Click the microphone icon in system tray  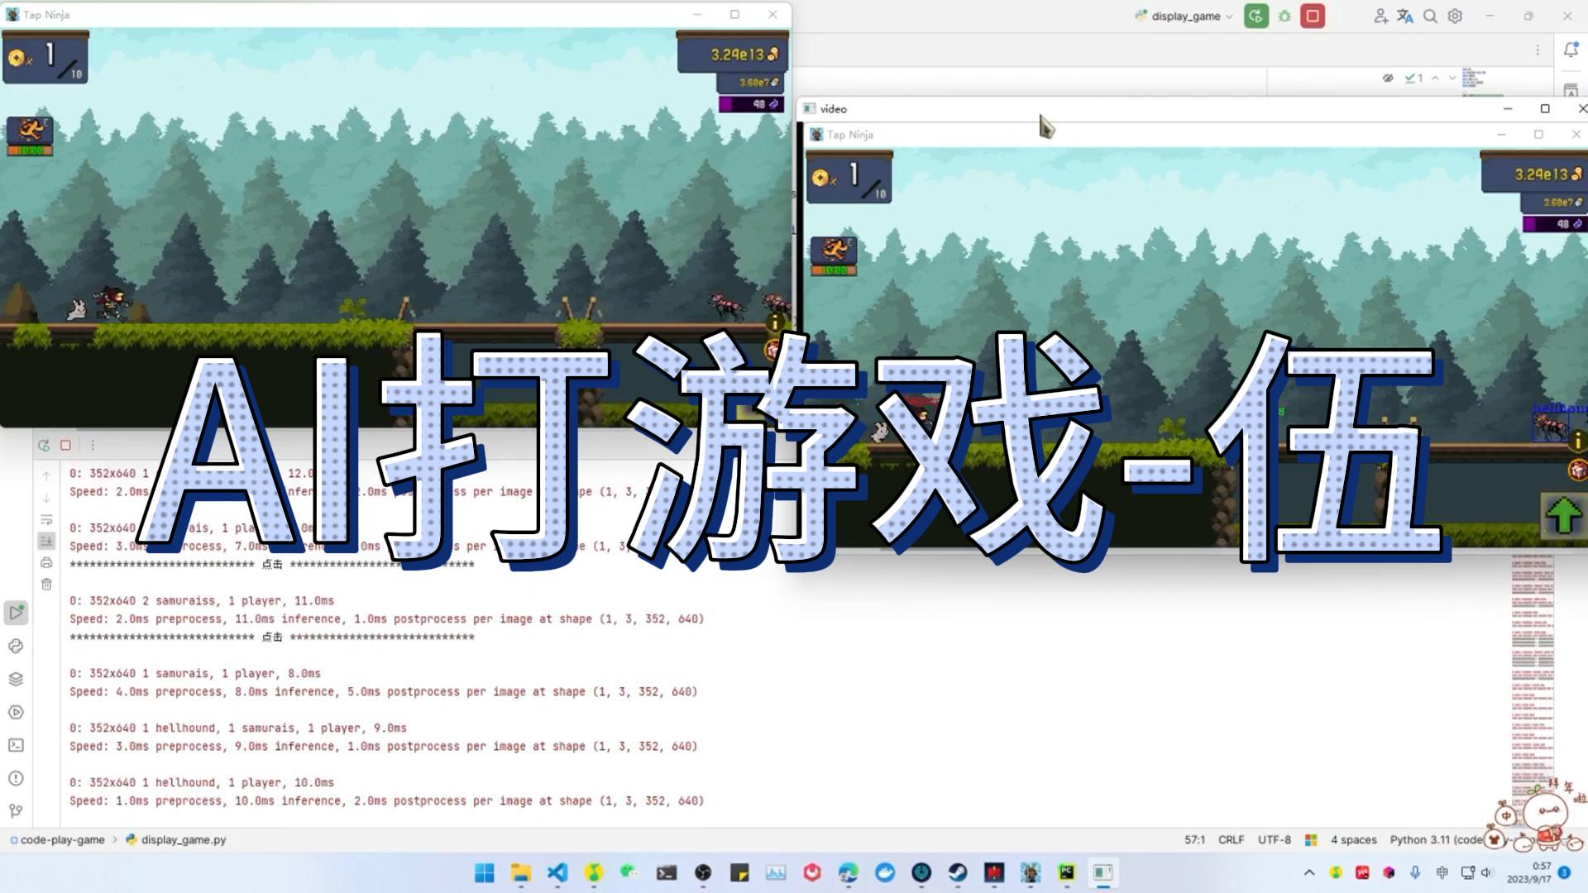click(x=1415, y=872)
